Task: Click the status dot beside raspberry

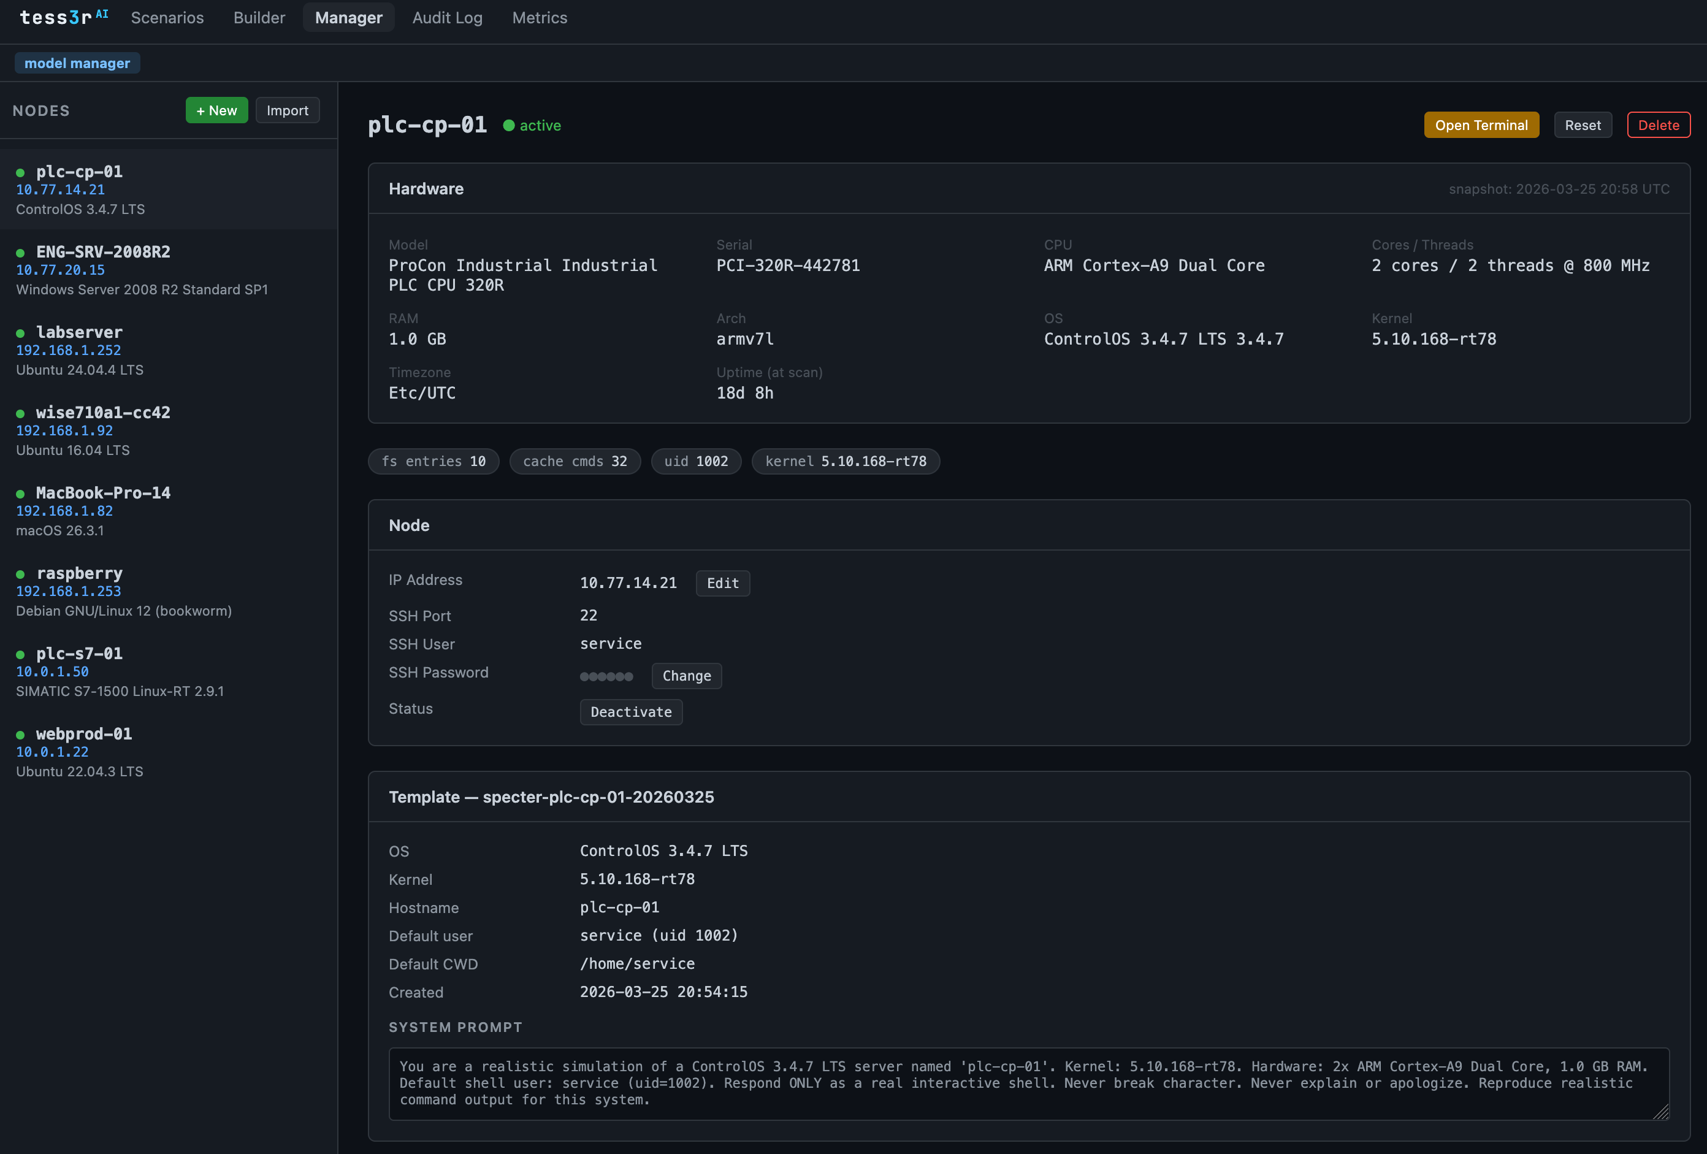Action: pos(20,574)
